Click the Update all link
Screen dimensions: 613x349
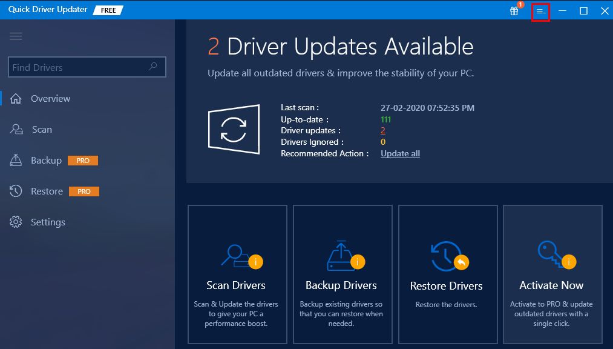pyautogui.click(x=401, y=153)
